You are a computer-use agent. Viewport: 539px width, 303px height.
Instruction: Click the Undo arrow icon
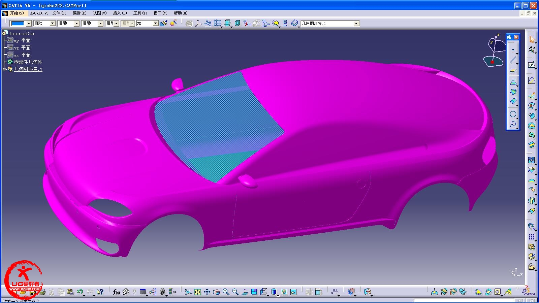click(x=80, y=292)
